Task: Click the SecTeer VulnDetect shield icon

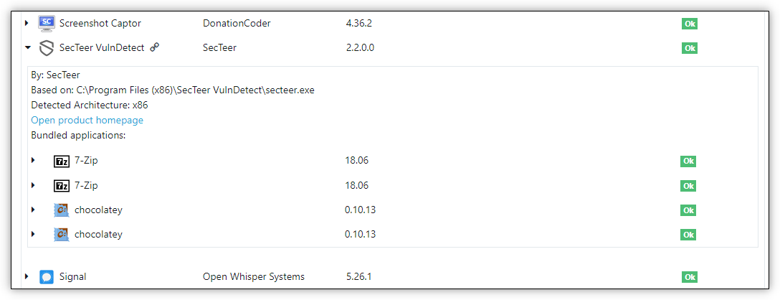Action: [47, 48]
